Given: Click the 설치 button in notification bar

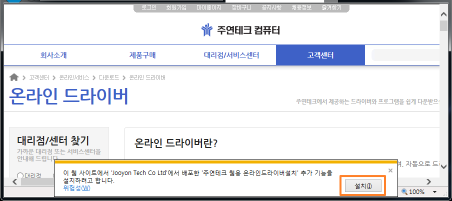Looking at the screenshot, I should click(363, 186).
